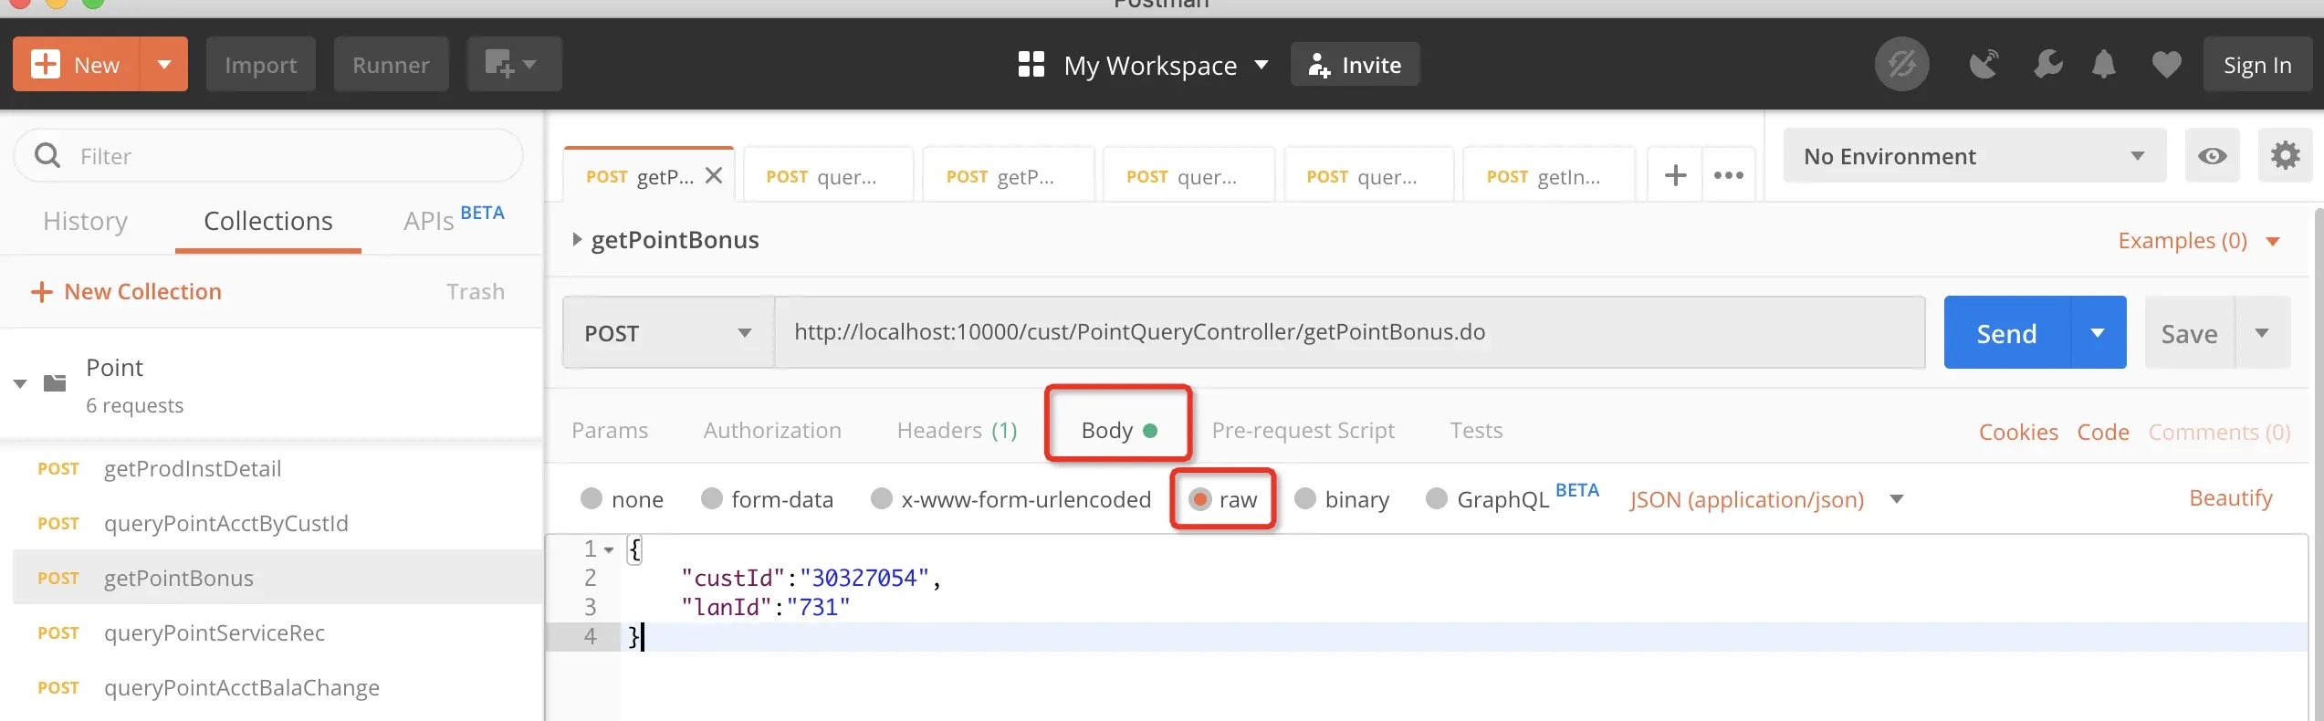
Task: Click the environment quick look eye icon
Action: pos(2212,156)
